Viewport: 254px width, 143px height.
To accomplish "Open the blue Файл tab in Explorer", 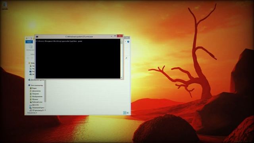I will (x=29, y=42).
